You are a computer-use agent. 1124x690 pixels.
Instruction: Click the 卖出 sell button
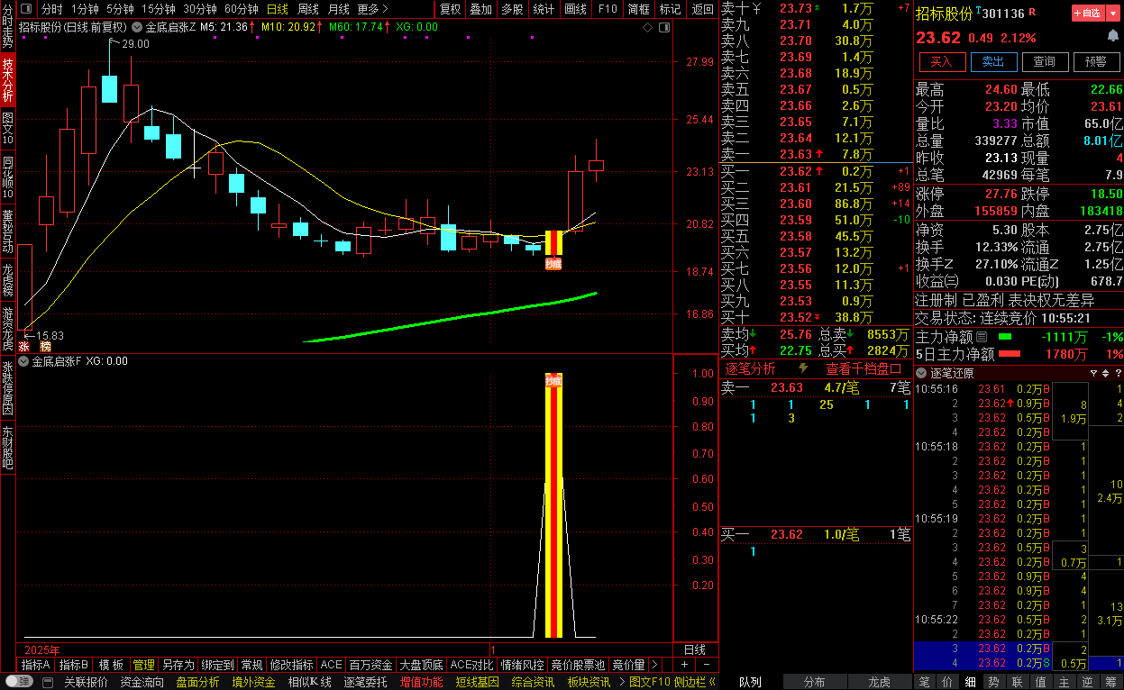(993, 62)
